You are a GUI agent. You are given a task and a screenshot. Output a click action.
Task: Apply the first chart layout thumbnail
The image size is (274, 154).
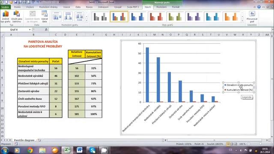[x=57, y=16]
